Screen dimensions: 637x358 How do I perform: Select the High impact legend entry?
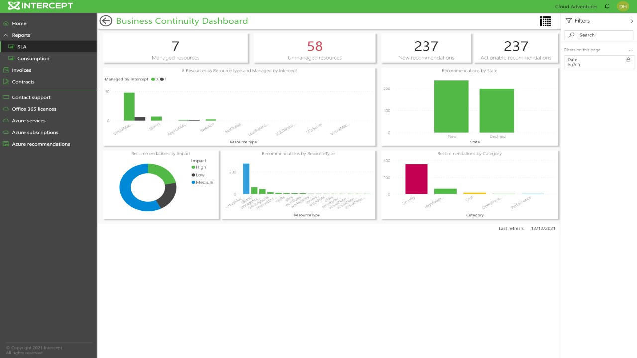(x=199, y=167)
